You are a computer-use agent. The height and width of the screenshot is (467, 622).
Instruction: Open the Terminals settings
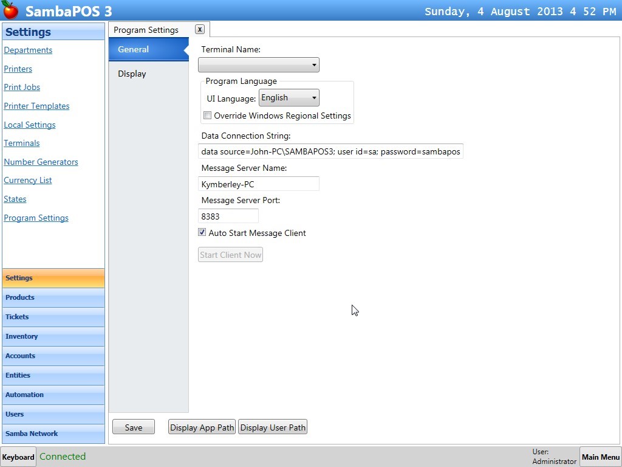coord(21,143)
